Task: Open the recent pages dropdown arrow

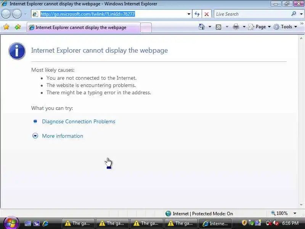Action: click(26, 14)
